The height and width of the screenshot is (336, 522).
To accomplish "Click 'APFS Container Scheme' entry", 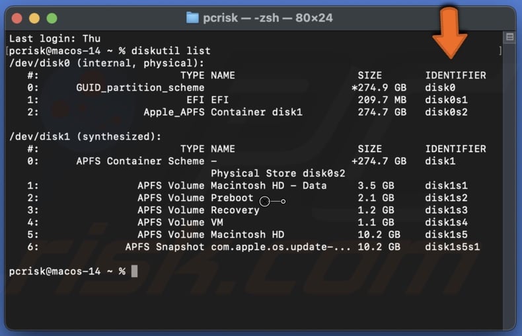I will coord(140,161).
